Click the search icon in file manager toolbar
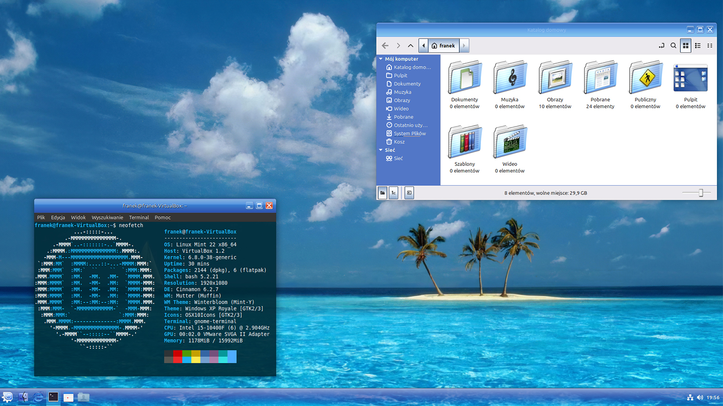 [673, 46]
